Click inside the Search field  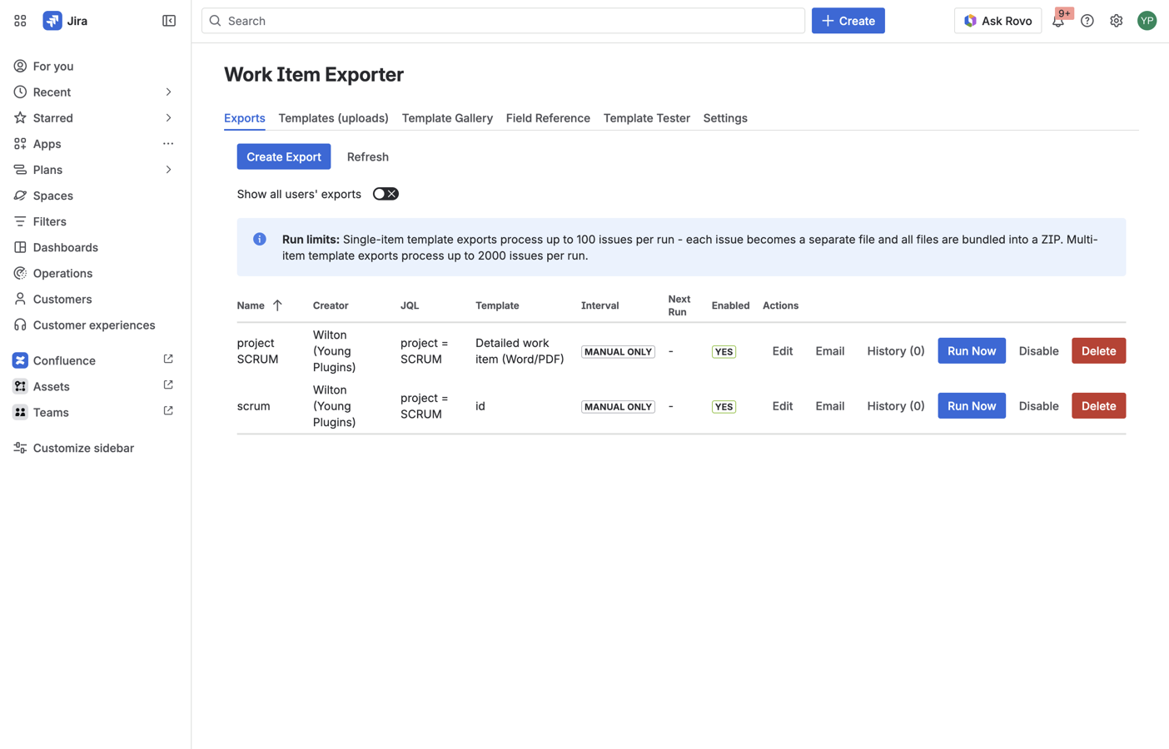[500, 20]
